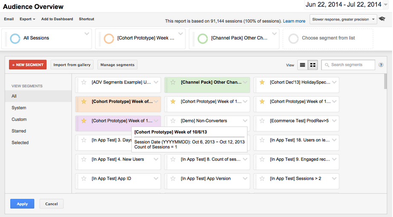
Task: Select the Custom segments filter
Action: point(19,120)
